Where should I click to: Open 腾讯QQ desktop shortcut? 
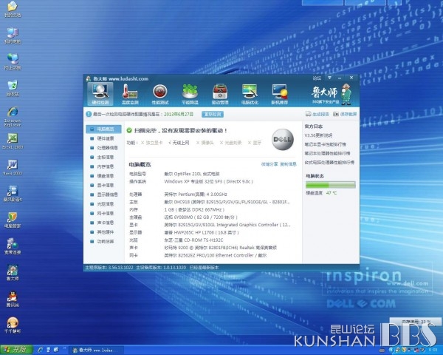coord(13,299)
